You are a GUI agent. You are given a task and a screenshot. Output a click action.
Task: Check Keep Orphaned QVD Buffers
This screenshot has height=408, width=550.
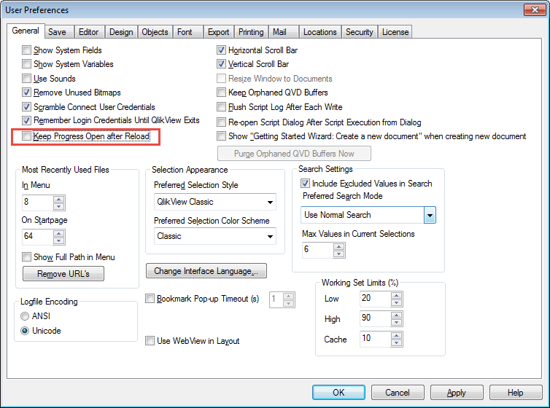coord(221,92)
